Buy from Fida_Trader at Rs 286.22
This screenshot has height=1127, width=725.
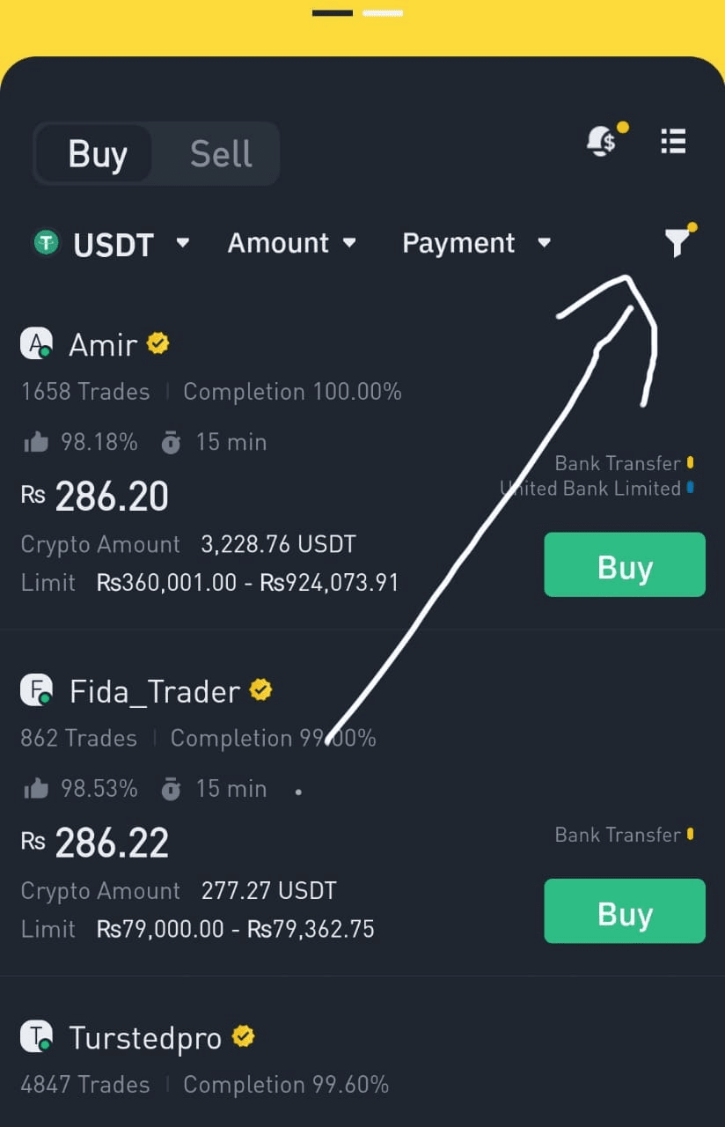pos(625,911)
